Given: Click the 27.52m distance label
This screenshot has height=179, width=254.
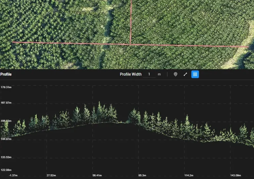Looking at the screenshot, I should pyautogui.click(x=51, y=175).
